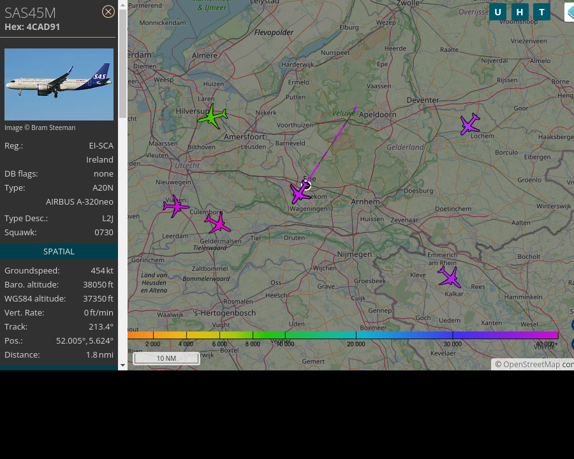The height and width of the screenshot is (459, 574).
Task: Click the H map toggle button
Action: pyautogui.click(x=519, y=12)
